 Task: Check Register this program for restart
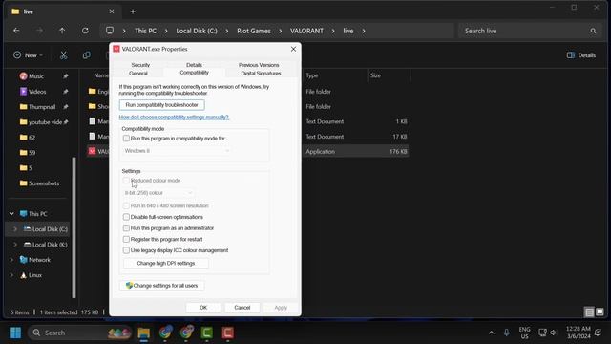click(x=126, y=239)
